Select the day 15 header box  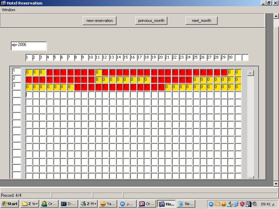[126, 57]
